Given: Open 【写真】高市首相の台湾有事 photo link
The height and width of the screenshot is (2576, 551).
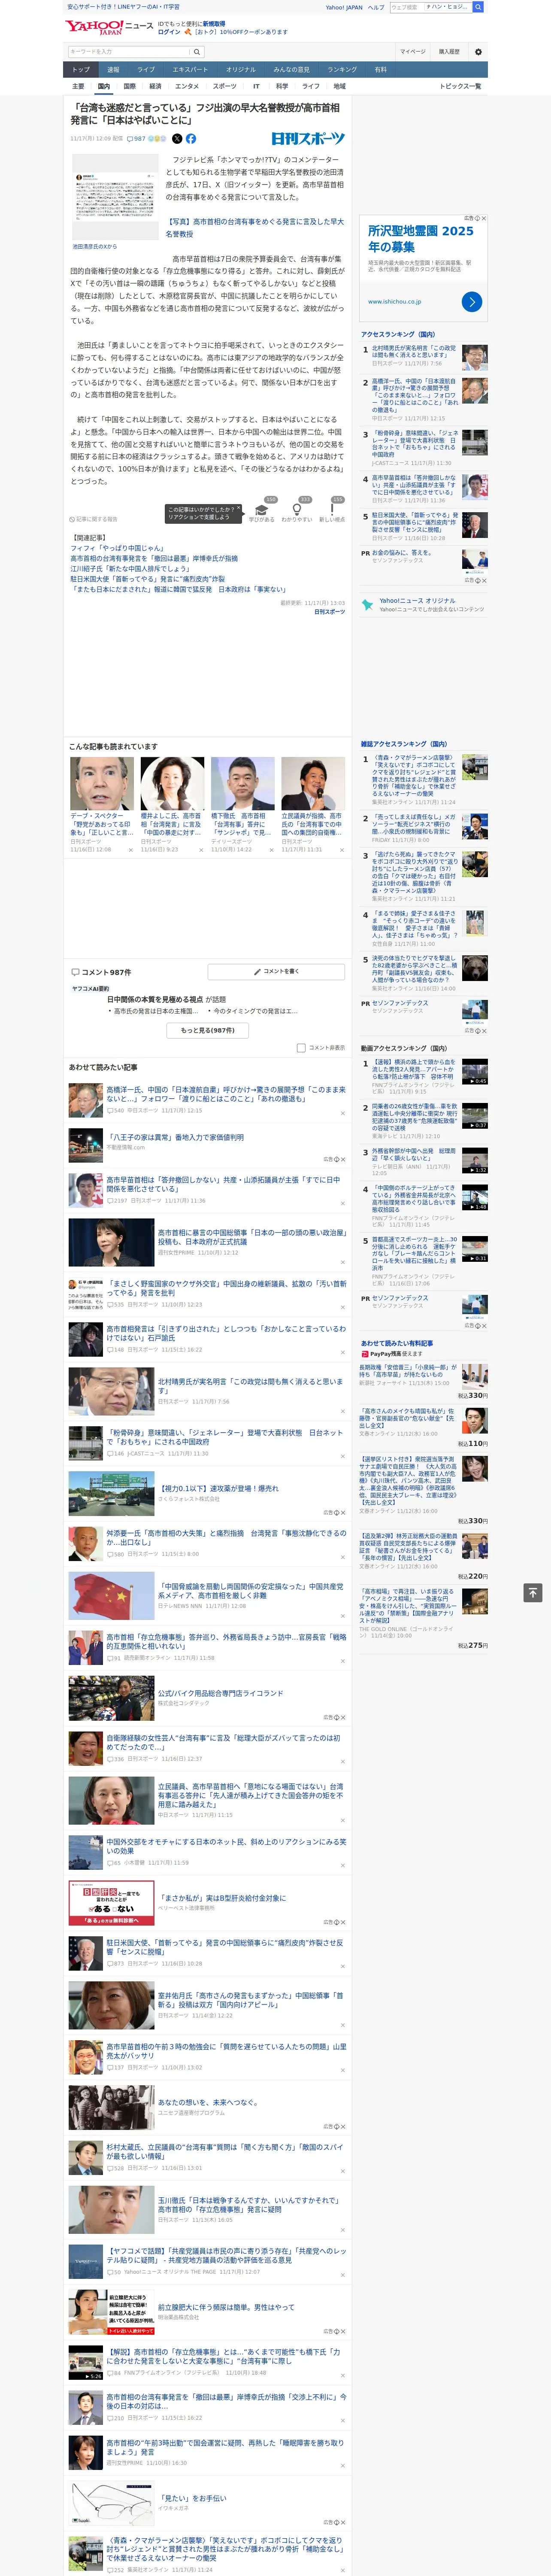Looking at the screenshot, I should pyautogui.click(x=254, y=228).
